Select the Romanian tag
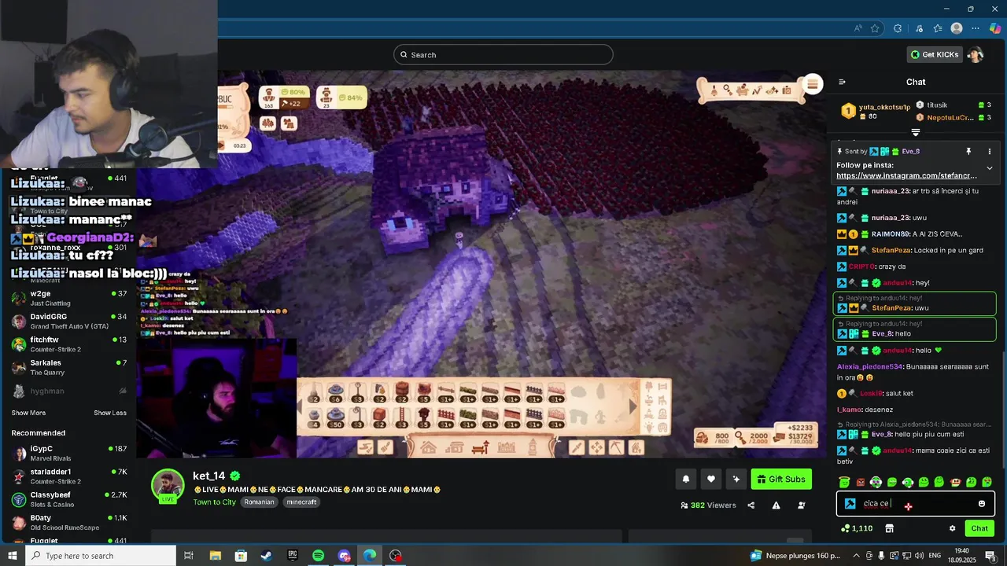The height and width of the screenshot is (566, 1007). [x=259, y=502]
